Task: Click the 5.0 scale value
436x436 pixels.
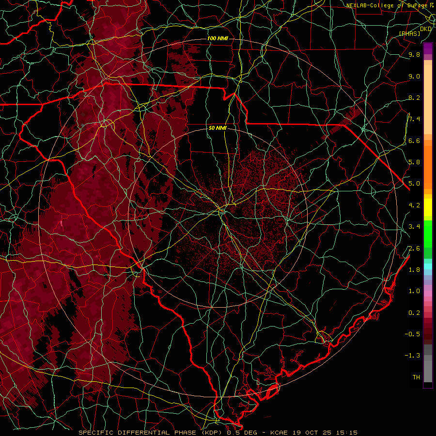Action: 414,184
